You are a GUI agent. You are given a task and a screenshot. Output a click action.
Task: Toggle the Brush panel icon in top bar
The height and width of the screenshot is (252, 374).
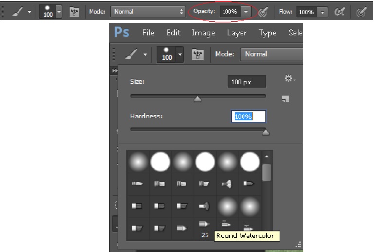coord(75,11)
